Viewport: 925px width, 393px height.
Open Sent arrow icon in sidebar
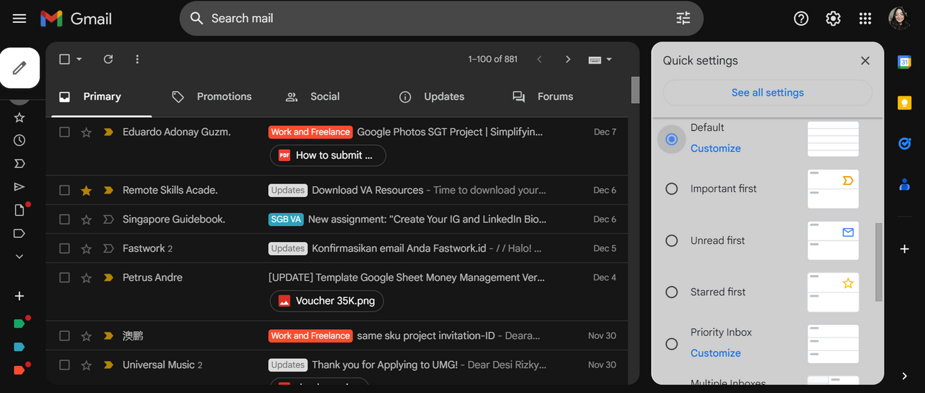coord(19,187)
